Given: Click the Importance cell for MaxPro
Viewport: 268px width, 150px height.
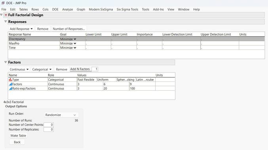Looking at the screenshot, I should point(149,44).
